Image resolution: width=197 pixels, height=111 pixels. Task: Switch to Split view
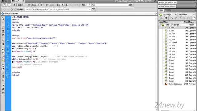(13, 5)
